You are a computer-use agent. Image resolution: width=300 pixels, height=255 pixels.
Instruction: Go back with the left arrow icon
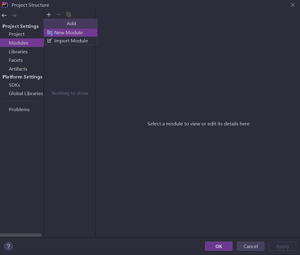click(4, 15)
